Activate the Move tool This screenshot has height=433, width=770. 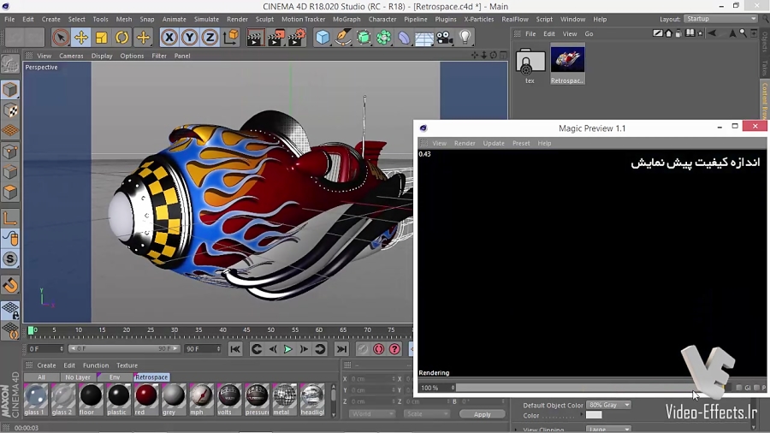(81, 38)
